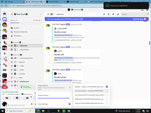151x113 pixels.
Task: Click the search magnifier icon
Action: click(x=148, y=14)
